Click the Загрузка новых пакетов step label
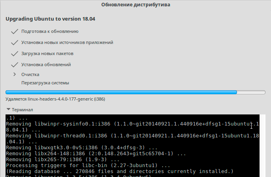This screenshot has height=177, width=271. 47,53
